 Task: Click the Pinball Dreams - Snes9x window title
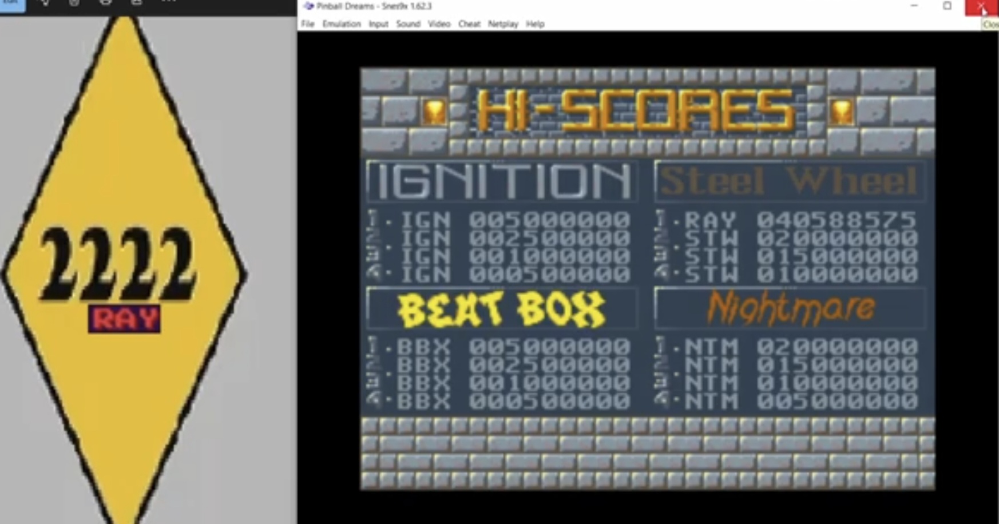point(374,6)
